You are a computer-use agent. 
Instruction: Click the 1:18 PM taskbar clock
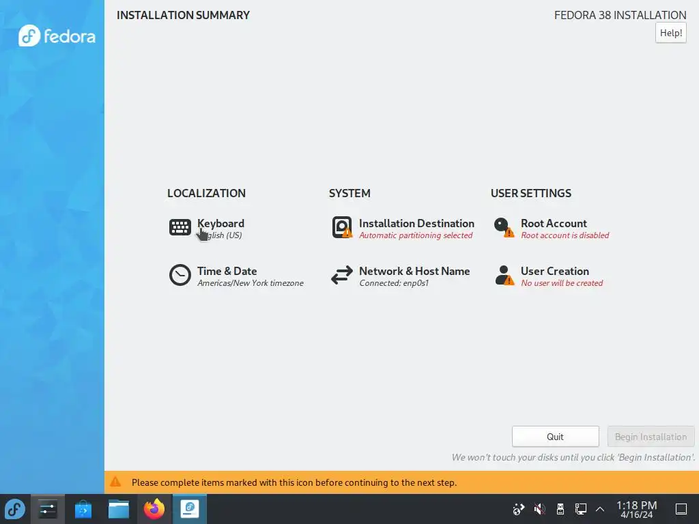click(x=637, y=506)
